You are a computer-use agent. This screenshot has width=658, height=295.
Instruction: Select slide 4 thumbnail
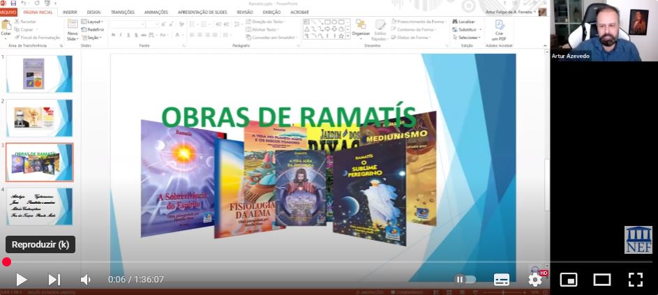[x=39, y=206]
